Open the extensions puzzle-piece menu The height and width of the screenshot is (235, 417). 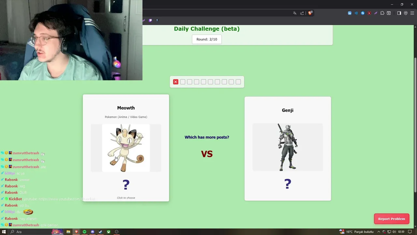pyautogui.click(x=382, y=13)
